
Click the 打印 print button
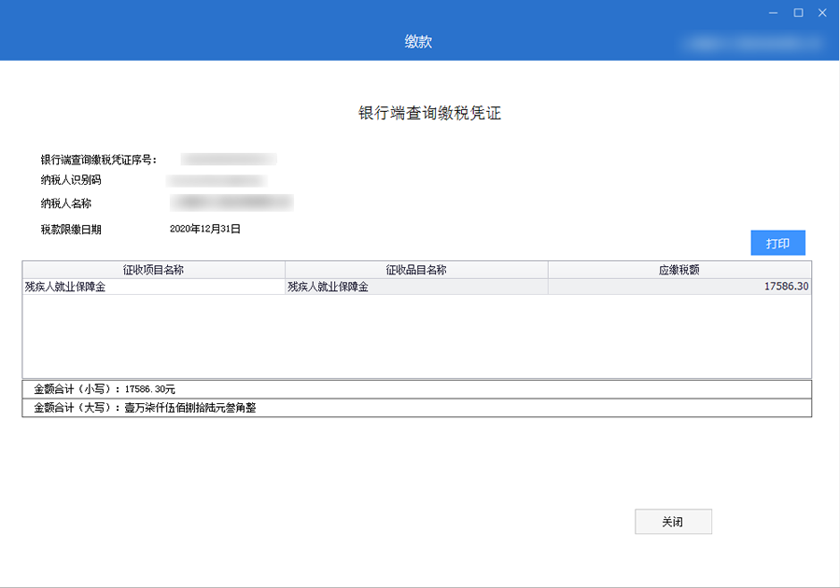pyautogui.click(x=777, y=243)
